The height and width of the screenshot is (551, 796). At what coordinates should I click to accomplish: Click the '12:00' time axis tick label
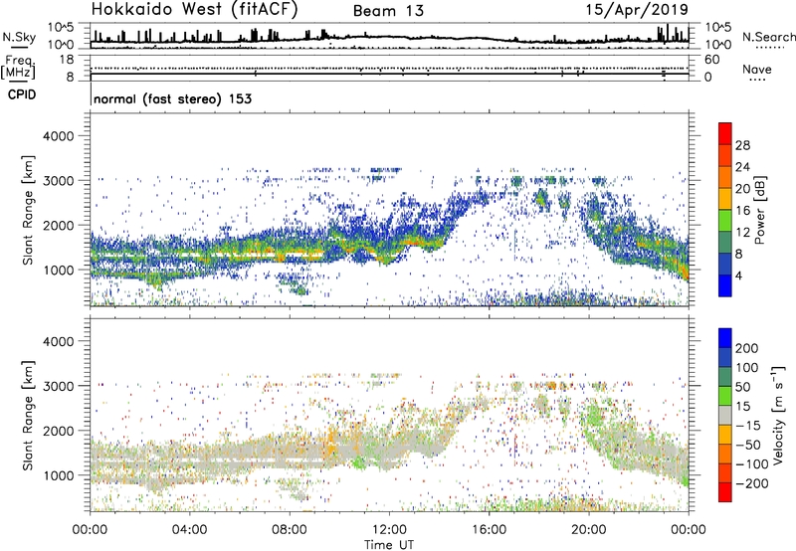tap(389, 530)
